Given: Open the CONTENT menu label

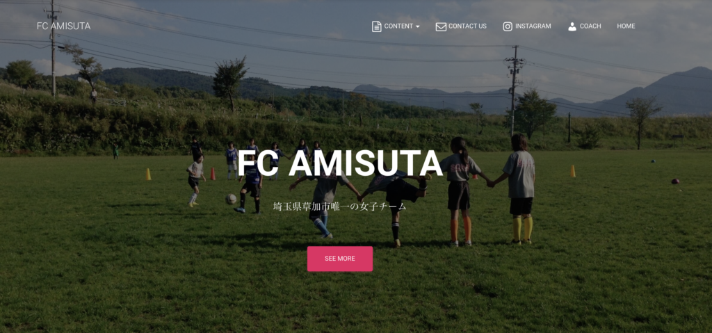Looking at the screenshot, I should 398,26.
